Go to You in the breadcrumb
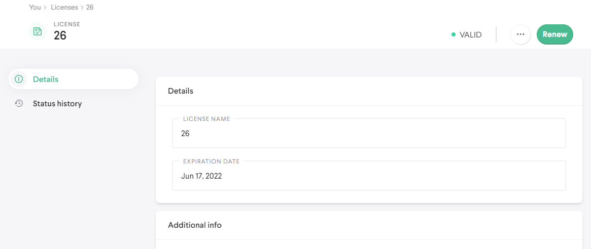This screenshot has height=249, width=591. coord(34,8)
